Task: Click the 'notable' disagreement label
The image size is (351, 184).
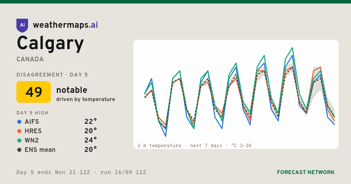Action: pyautogui.click(x=72, y=90)
